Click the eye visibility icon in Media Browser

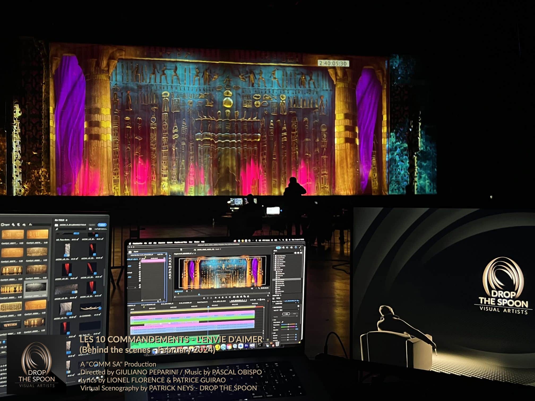tap(24, 225)
